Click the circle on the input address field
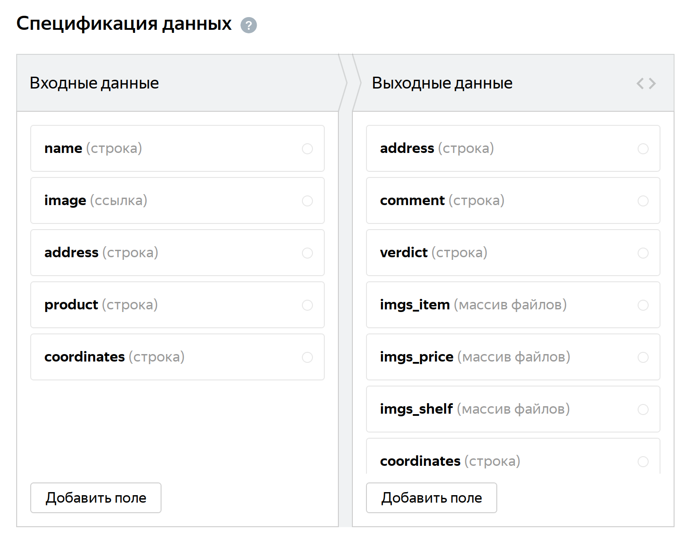 click(x=307, y=253)
